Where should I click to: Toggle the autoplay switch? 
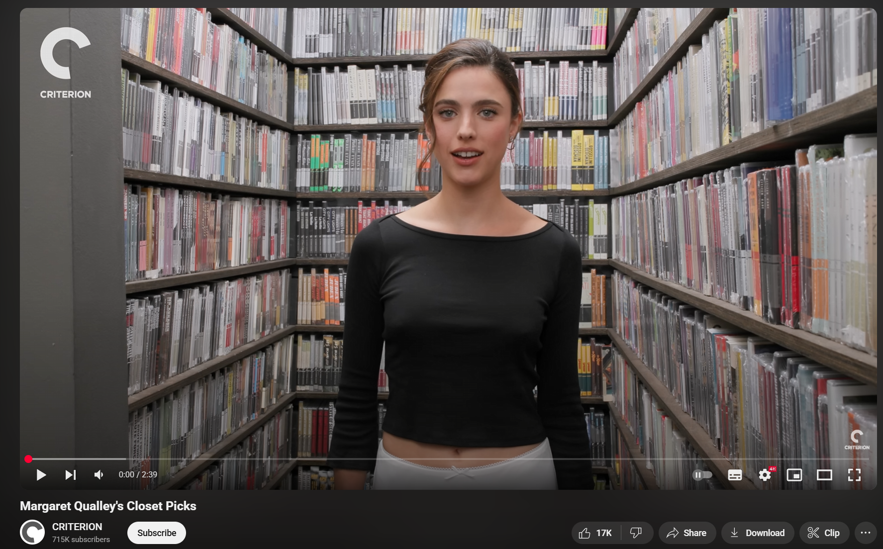702,475
